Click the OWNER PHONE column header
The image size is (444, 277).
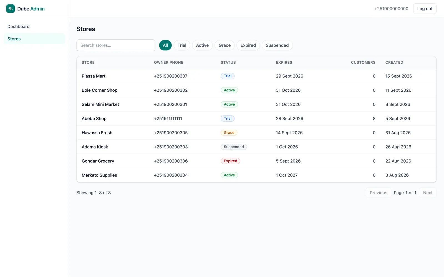point(168,62)
